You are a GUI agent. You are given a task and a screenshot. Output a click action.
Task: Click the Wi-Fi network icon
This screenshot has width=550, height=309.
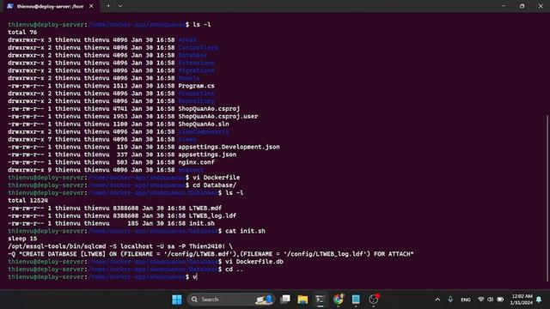481,300
